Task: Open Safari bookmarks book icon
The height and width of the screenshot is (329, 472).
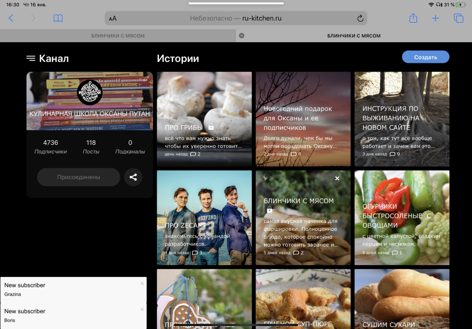Action: [x=58, y=18]
